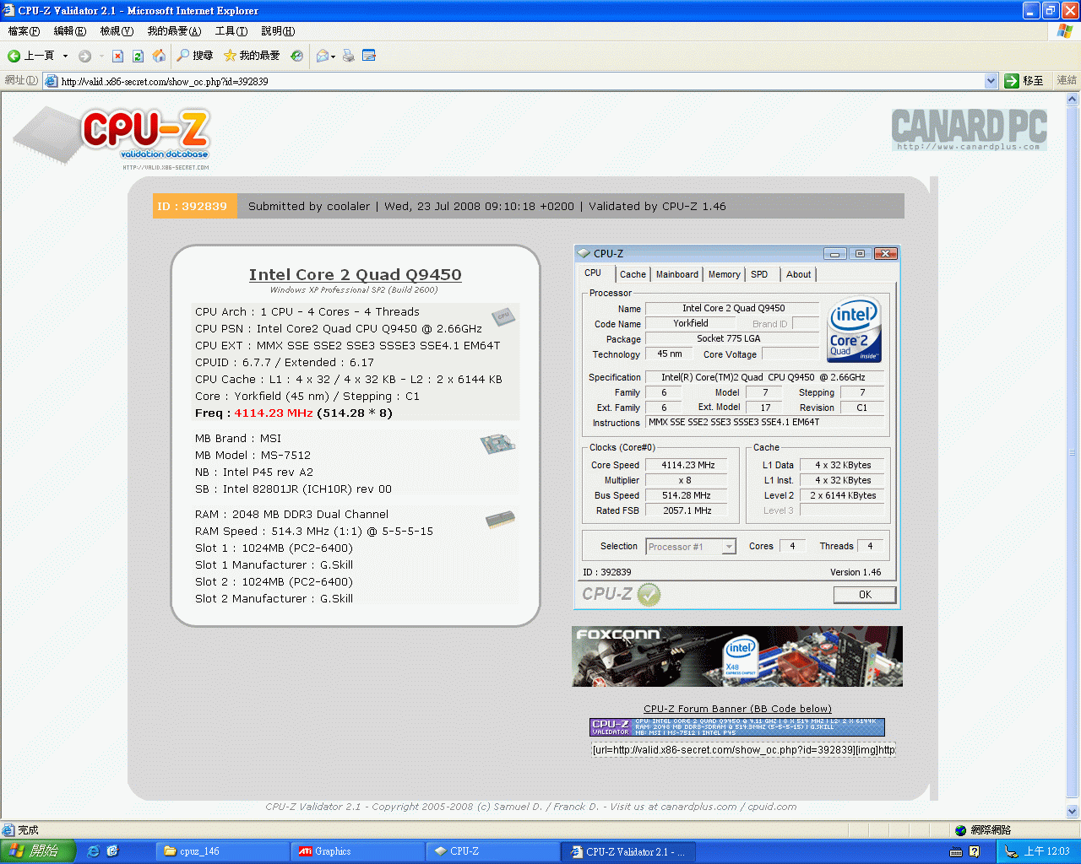Click the 移至 Go button
The width and height of the screenshot is (1081, 864).
tap(1024, 81)
